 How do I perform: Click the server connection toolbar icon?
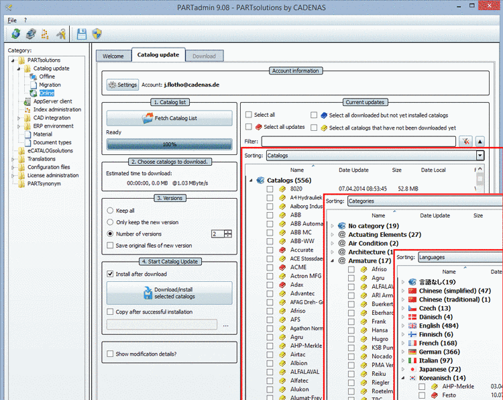(x=31, y=34)
